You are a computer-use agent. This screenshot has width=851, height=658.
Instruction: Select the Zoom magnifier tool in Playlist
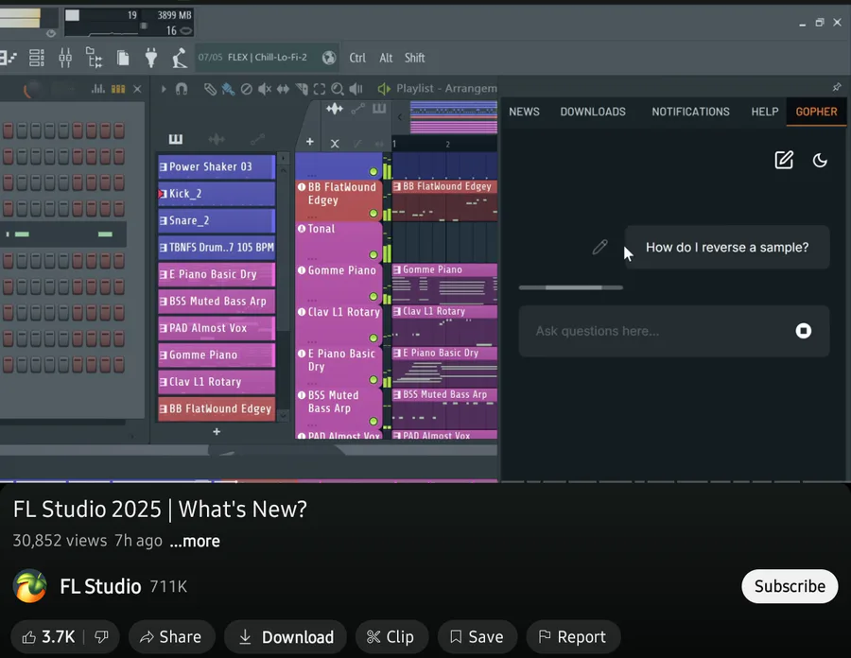coord(338,89)
